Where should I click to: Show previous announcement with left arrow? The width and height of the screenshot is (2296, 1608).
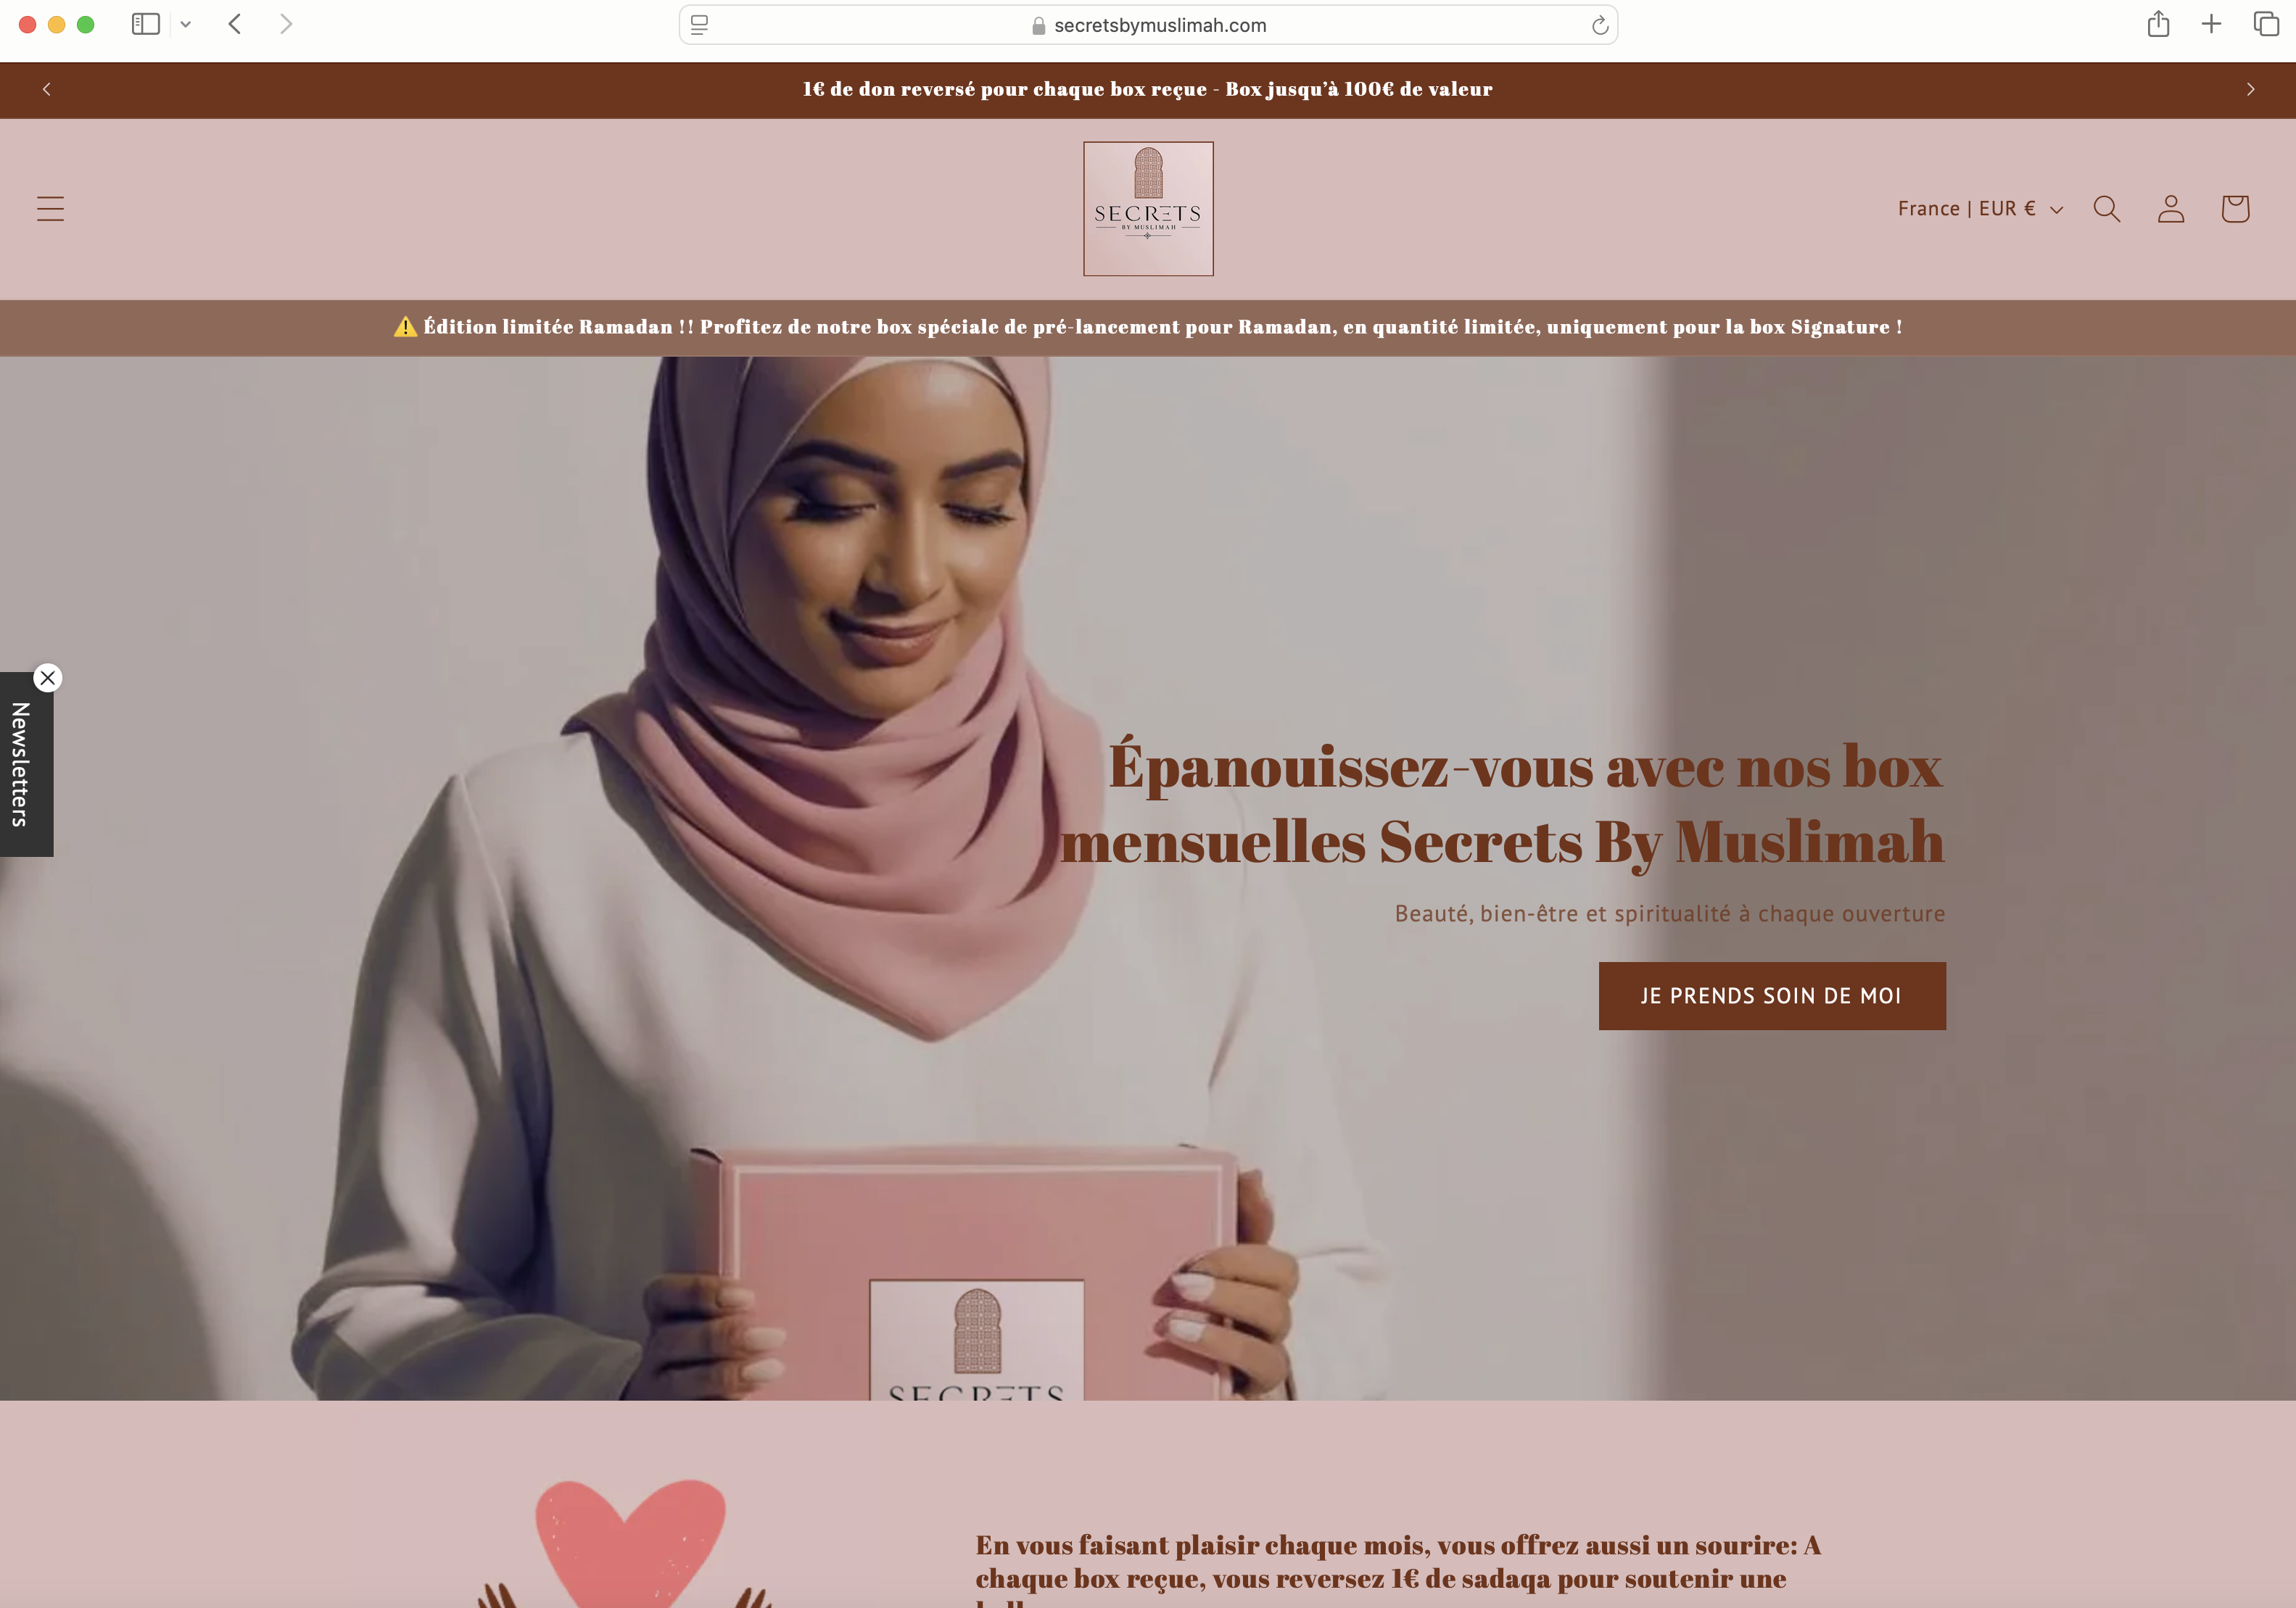tap(46, 90)
